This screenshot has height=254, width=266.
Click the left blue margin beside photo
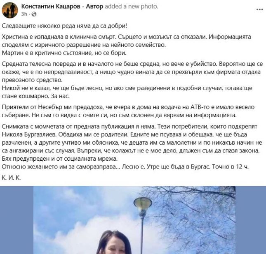click(16, 220)
